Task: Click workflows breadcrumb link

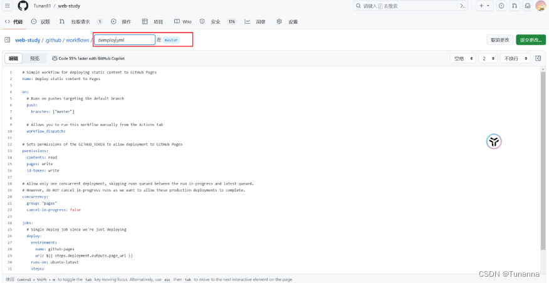Action: coord(77,40)
